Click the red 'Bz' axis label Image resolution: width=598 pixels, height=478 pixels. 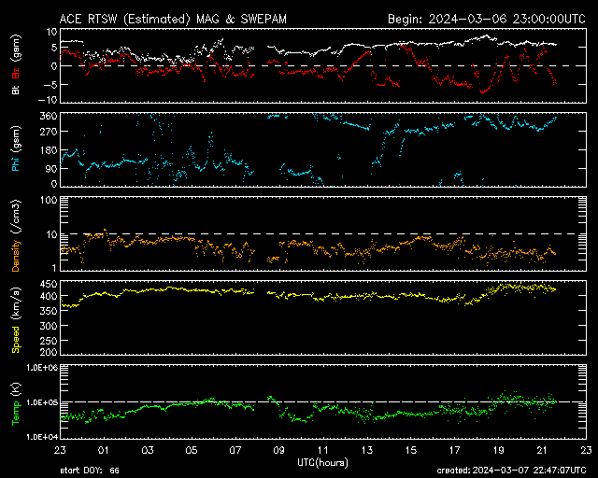pos(16,73)
